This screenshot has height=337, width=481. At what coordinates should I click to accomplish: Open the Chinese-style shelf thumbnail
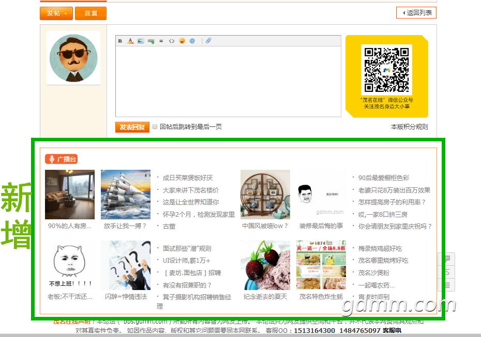click(265, 195)
